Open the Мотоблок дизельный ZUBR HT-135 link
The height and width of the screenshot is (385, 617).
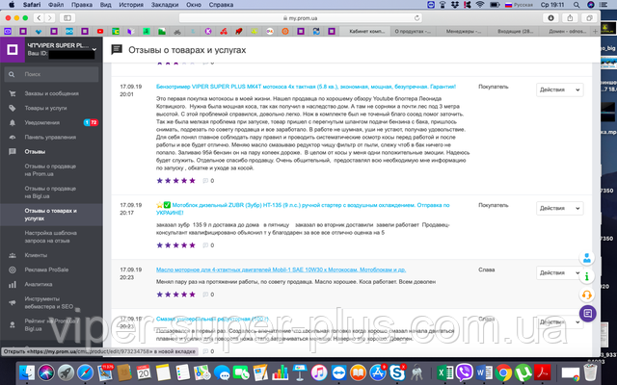tap(303, 209)
